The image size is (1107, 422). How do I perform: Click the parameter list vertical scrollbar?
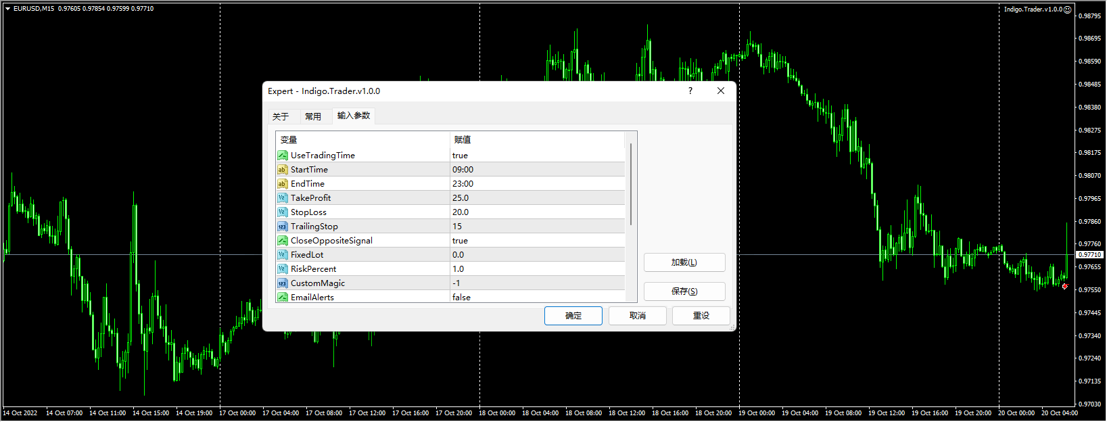(x=631, y=184)
